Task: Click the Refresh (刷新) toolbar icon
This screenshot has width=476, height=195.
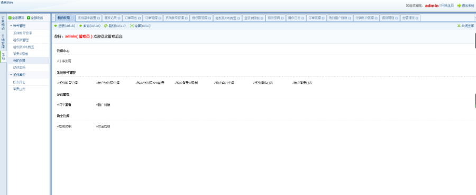Action: pos(106,26)
